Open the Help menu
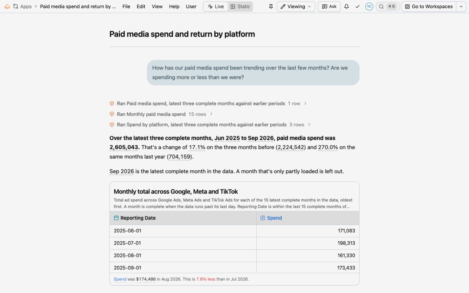The image size is (469, 293). pyautogui.click(x=174, y=7)
